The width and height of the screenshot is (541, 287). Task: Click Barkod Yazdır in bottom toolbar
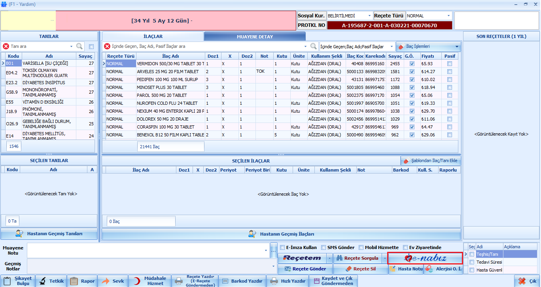242,281
